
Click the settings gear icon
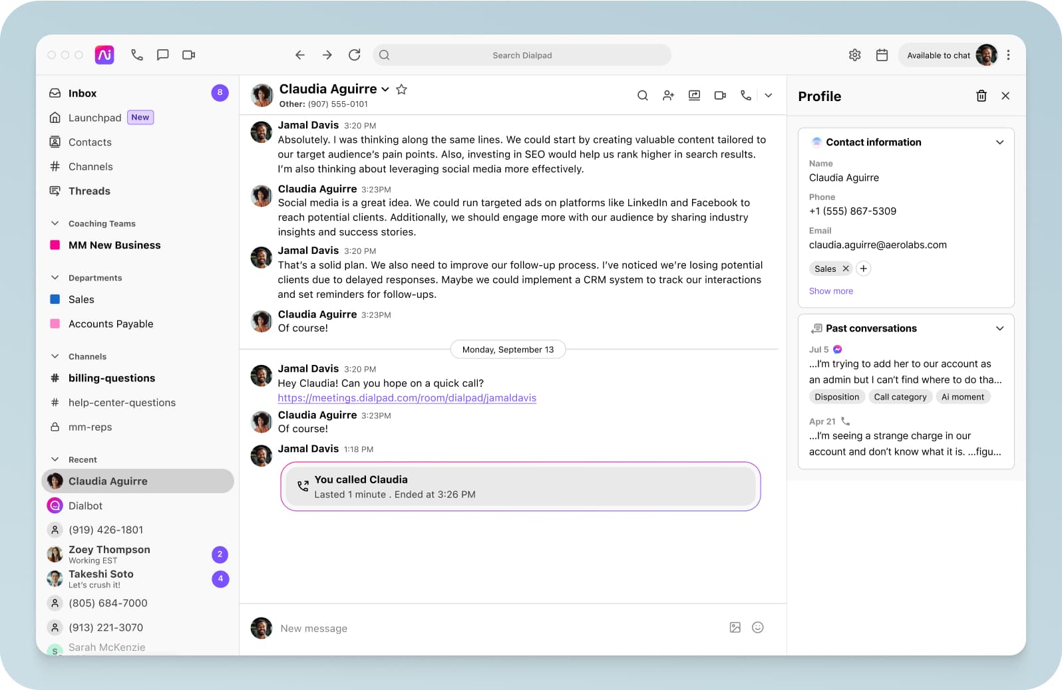tap(855, 55)
